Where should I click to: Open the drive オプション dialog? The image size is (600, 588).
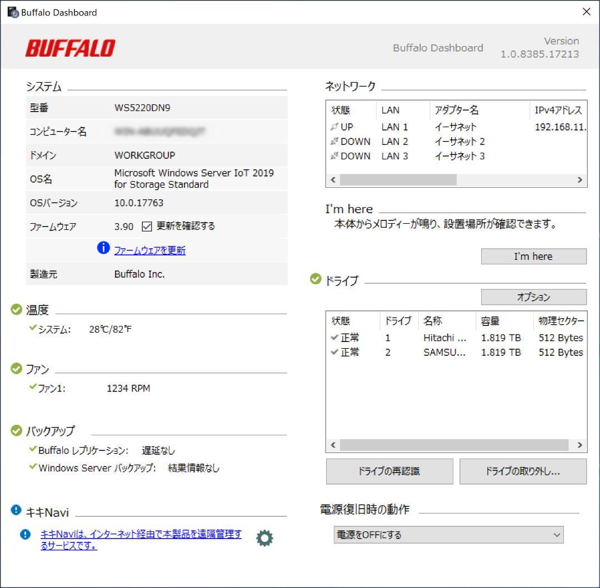click(x=533, y=297)
